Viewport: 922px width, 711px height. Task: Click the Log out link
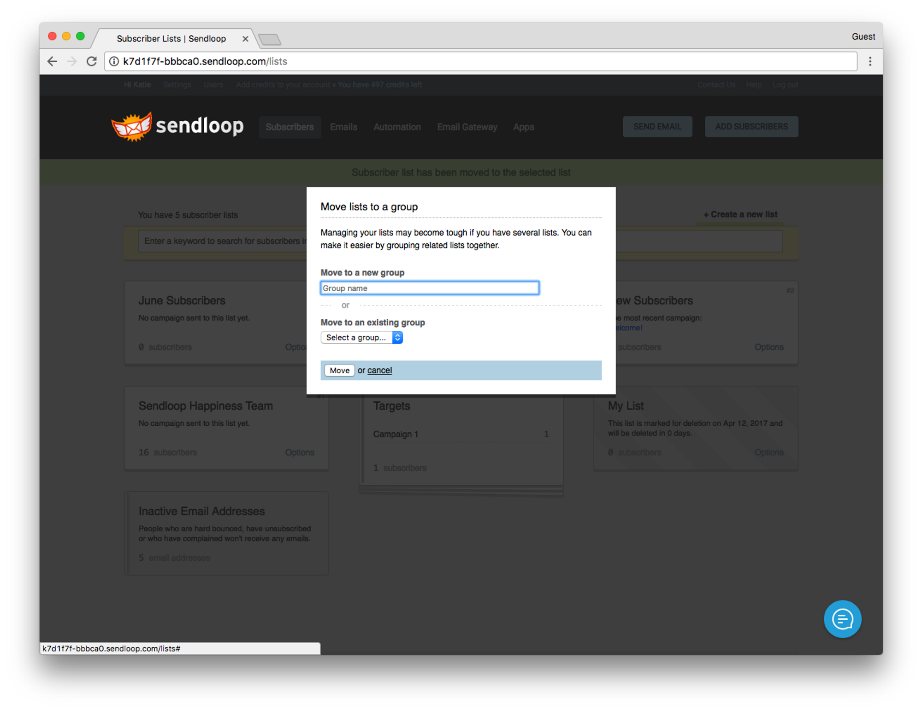click(785, 85)
